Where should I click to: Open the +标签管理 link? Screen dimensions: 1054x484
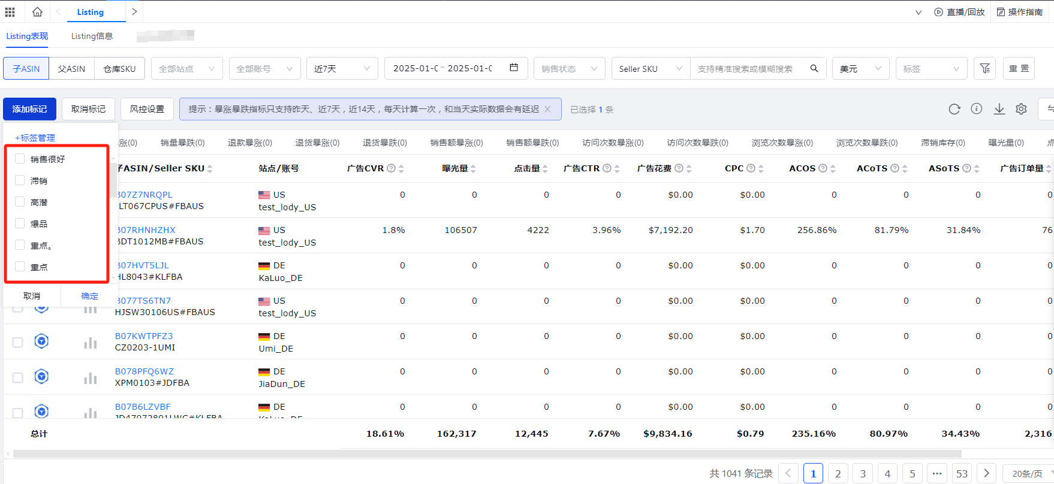point(35,138)
